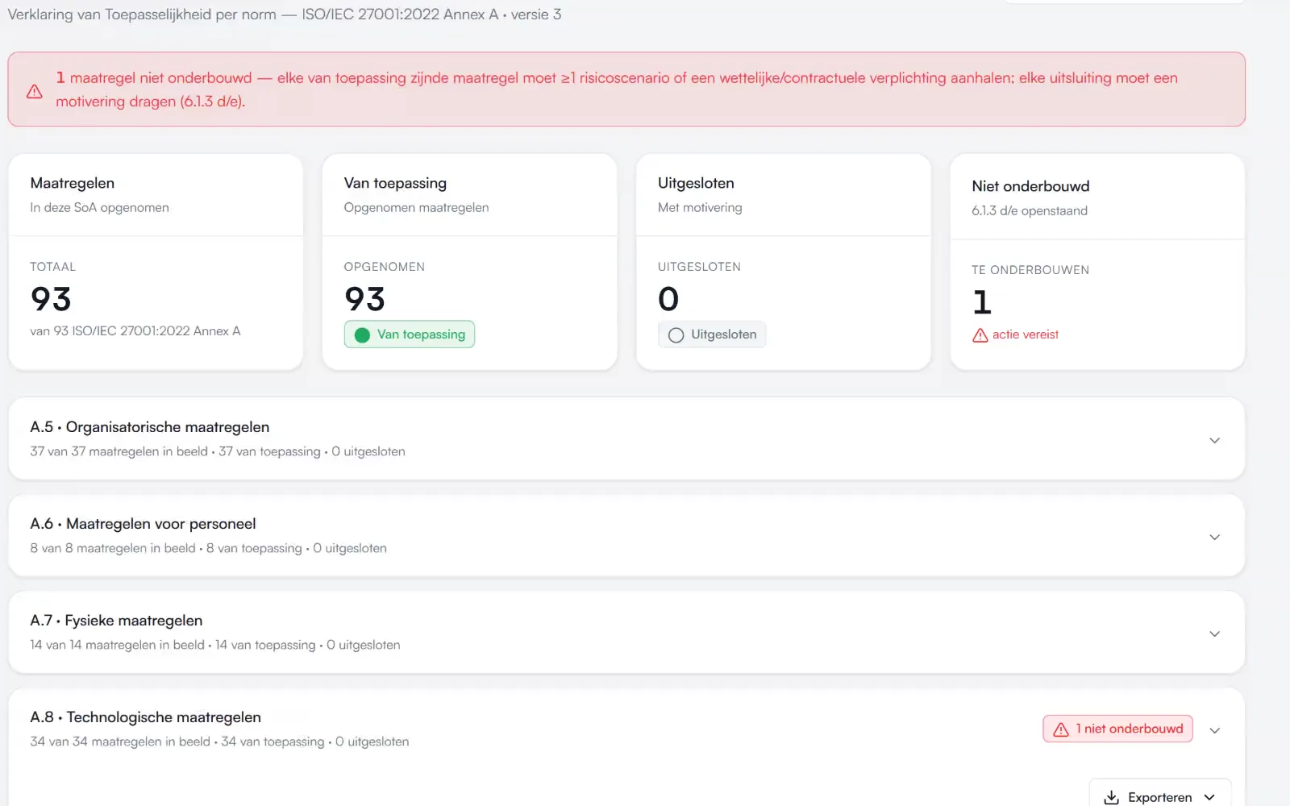The width and height of the screenshot is (1290, 806).
Task: Click the 'Van toepassing' green badge
Action: (410, 334)
